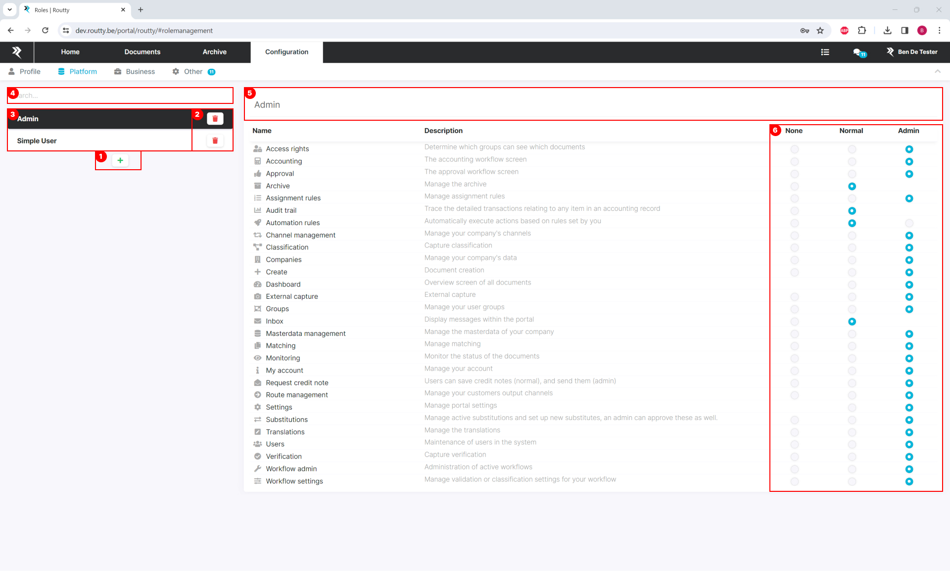Click the role search input field
The height and width of the screenshot is (571, 950).
(x=124, y=95)
